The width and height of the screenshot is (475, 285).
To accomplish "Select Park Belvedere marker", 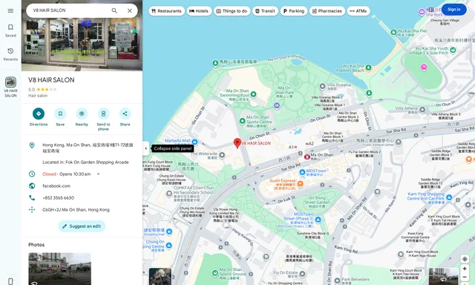I will pos(337,281).
